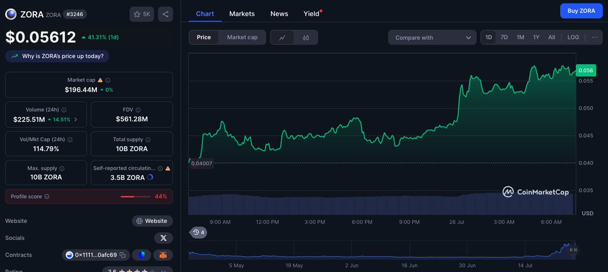Select the Market cap toggle

click(x=242, y=37)
